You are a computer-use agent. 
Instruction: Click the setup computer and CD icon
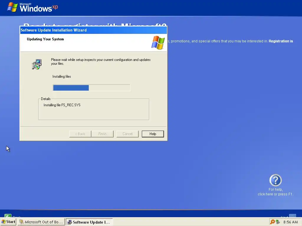click(x=37, y=64)
